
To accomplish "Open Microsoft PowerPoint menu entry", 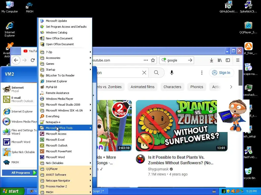I will pos(66,151).
